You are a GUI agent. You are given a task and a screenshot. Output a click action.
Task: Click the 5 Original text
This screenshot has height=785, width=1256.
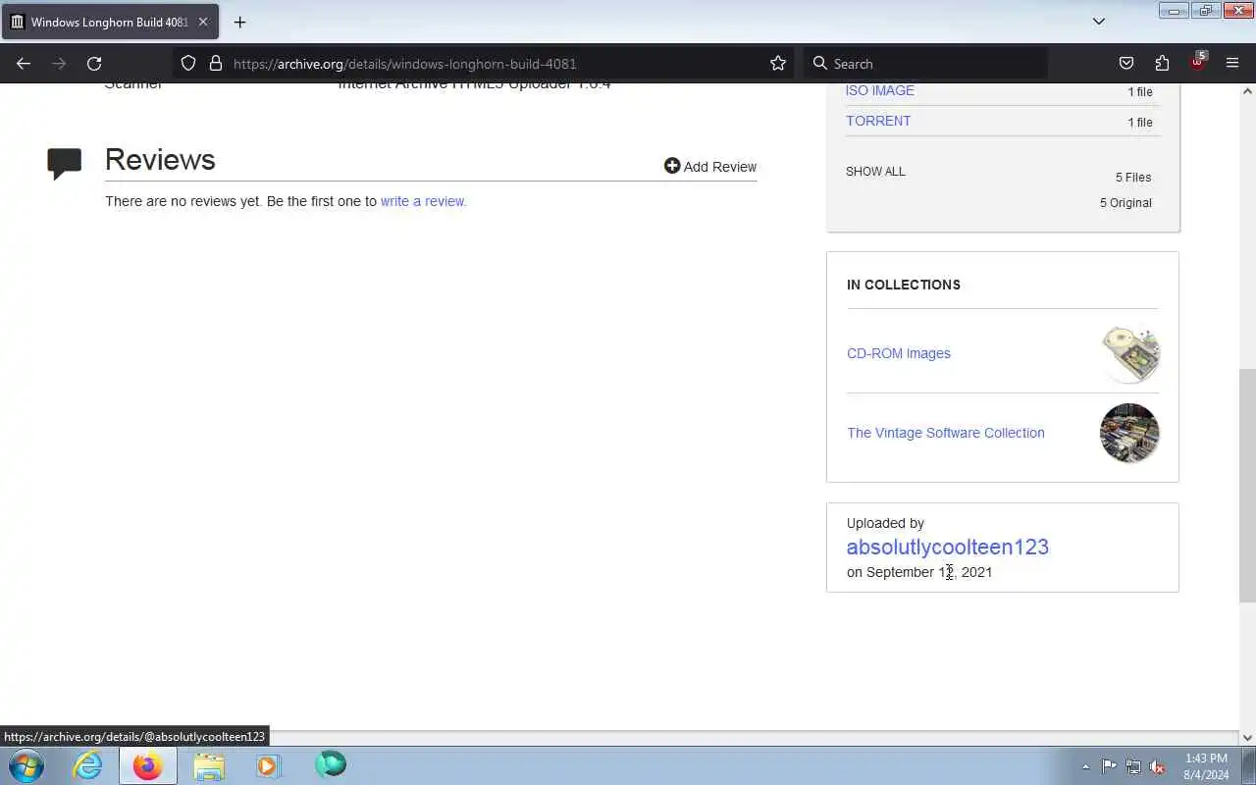1125,203
